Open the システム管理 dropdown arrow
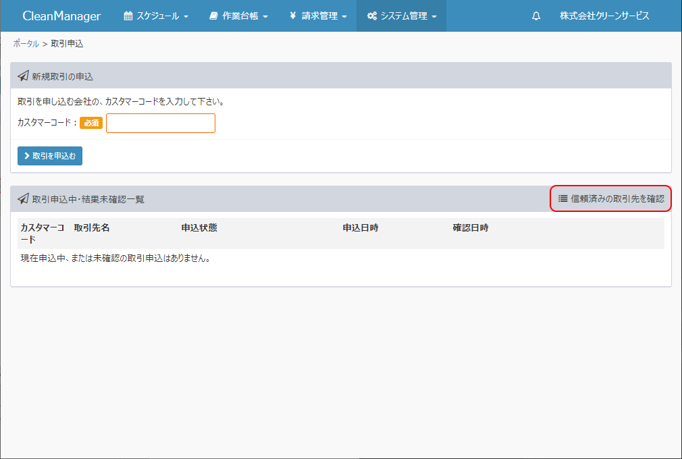 pos(434,17)
